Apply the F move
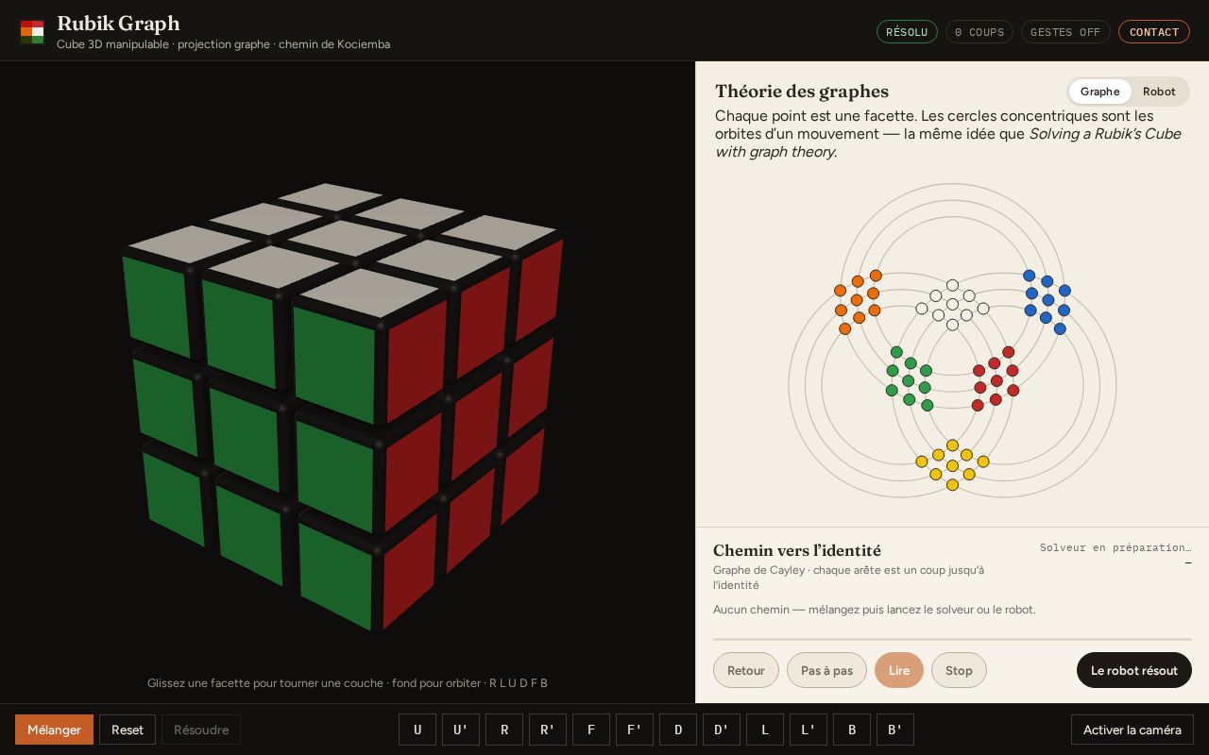 click(x=591, y=730)
